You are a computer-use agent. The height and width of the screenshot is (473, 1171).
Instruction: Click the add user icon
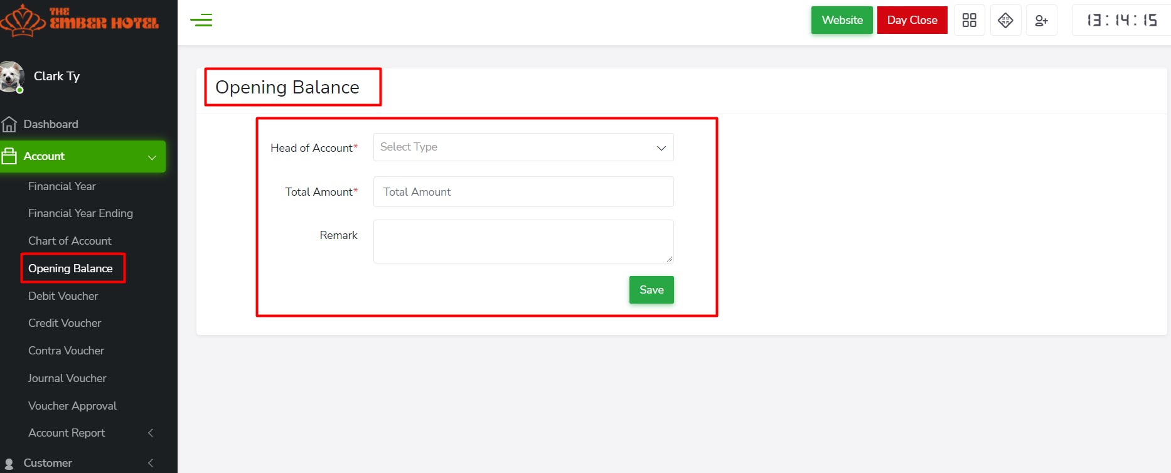click(x=1041, y=21)
